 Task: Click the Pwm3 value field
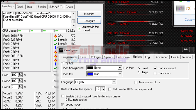15,87
